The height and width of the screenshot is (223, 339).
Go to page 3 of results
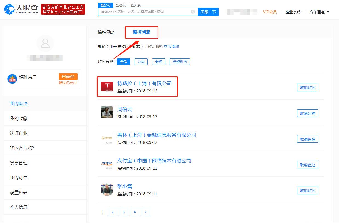pos(124,212)
